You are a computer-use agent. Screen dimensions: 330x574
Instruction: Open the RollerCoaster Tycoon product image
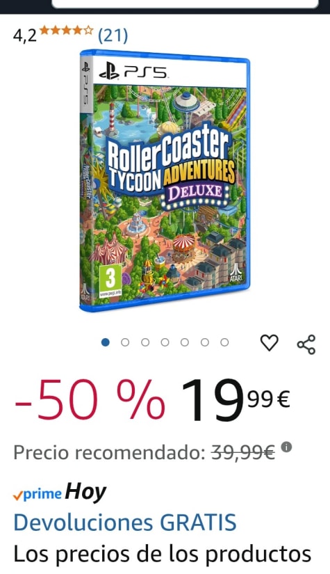click(x=165, y=180)
